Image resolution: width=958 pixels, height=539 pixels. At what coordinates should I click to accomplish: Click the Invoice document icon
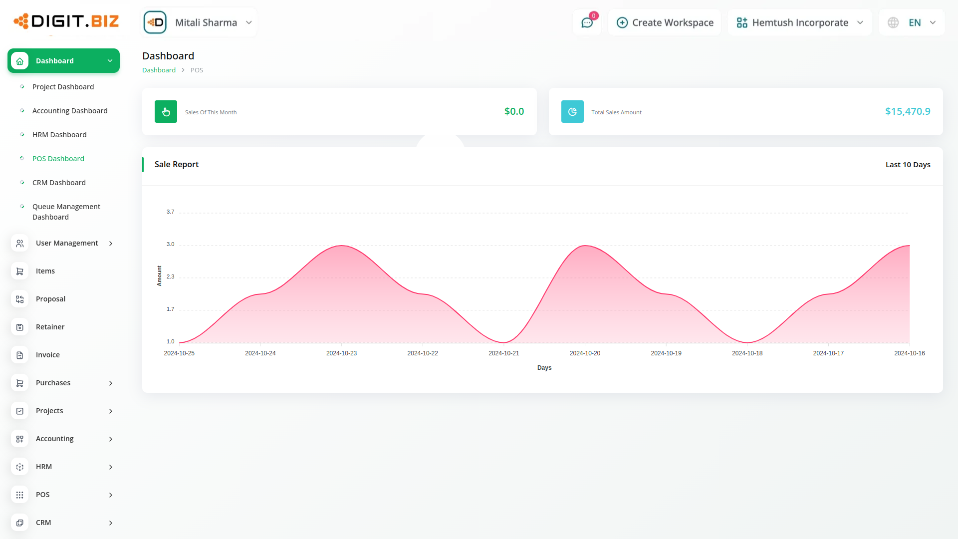(x=20, y=355)
